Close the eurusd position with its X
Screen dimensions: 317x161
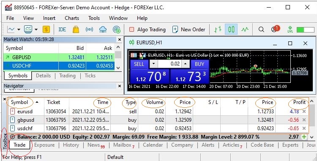[x=304, y=112]
